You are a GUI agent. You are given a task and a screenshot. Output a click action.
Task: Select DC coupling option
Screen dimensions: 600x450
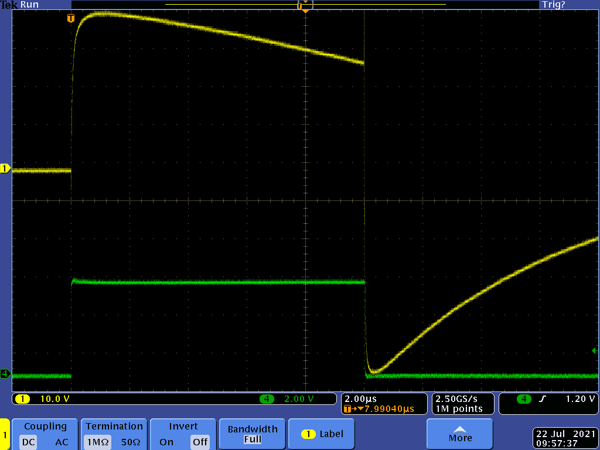28,442
